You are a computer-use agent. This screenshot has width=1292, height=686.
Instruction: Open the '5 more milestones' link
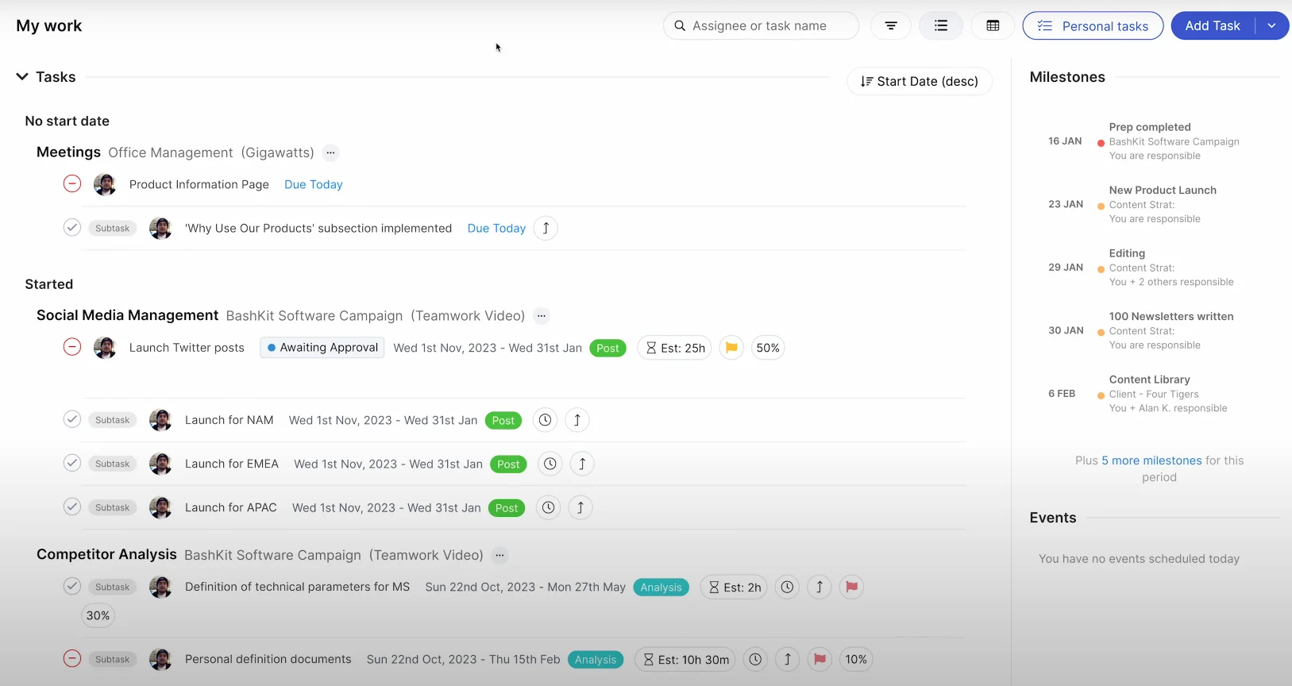point(1151,461)
